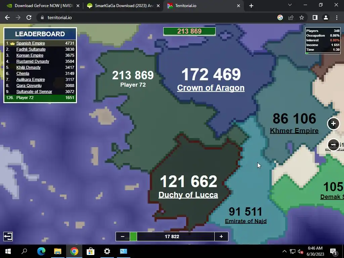The height and width of the screenshot is (258, 344).
Task: Click the Crown of Aragon territory label
Action: [x=211, y=88]
